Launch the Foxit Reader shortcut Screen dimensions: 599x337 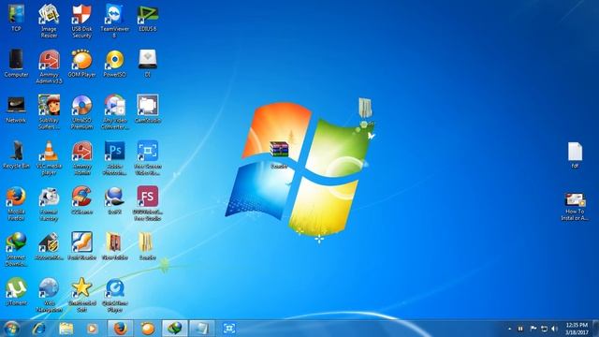[x=81, y=246]
